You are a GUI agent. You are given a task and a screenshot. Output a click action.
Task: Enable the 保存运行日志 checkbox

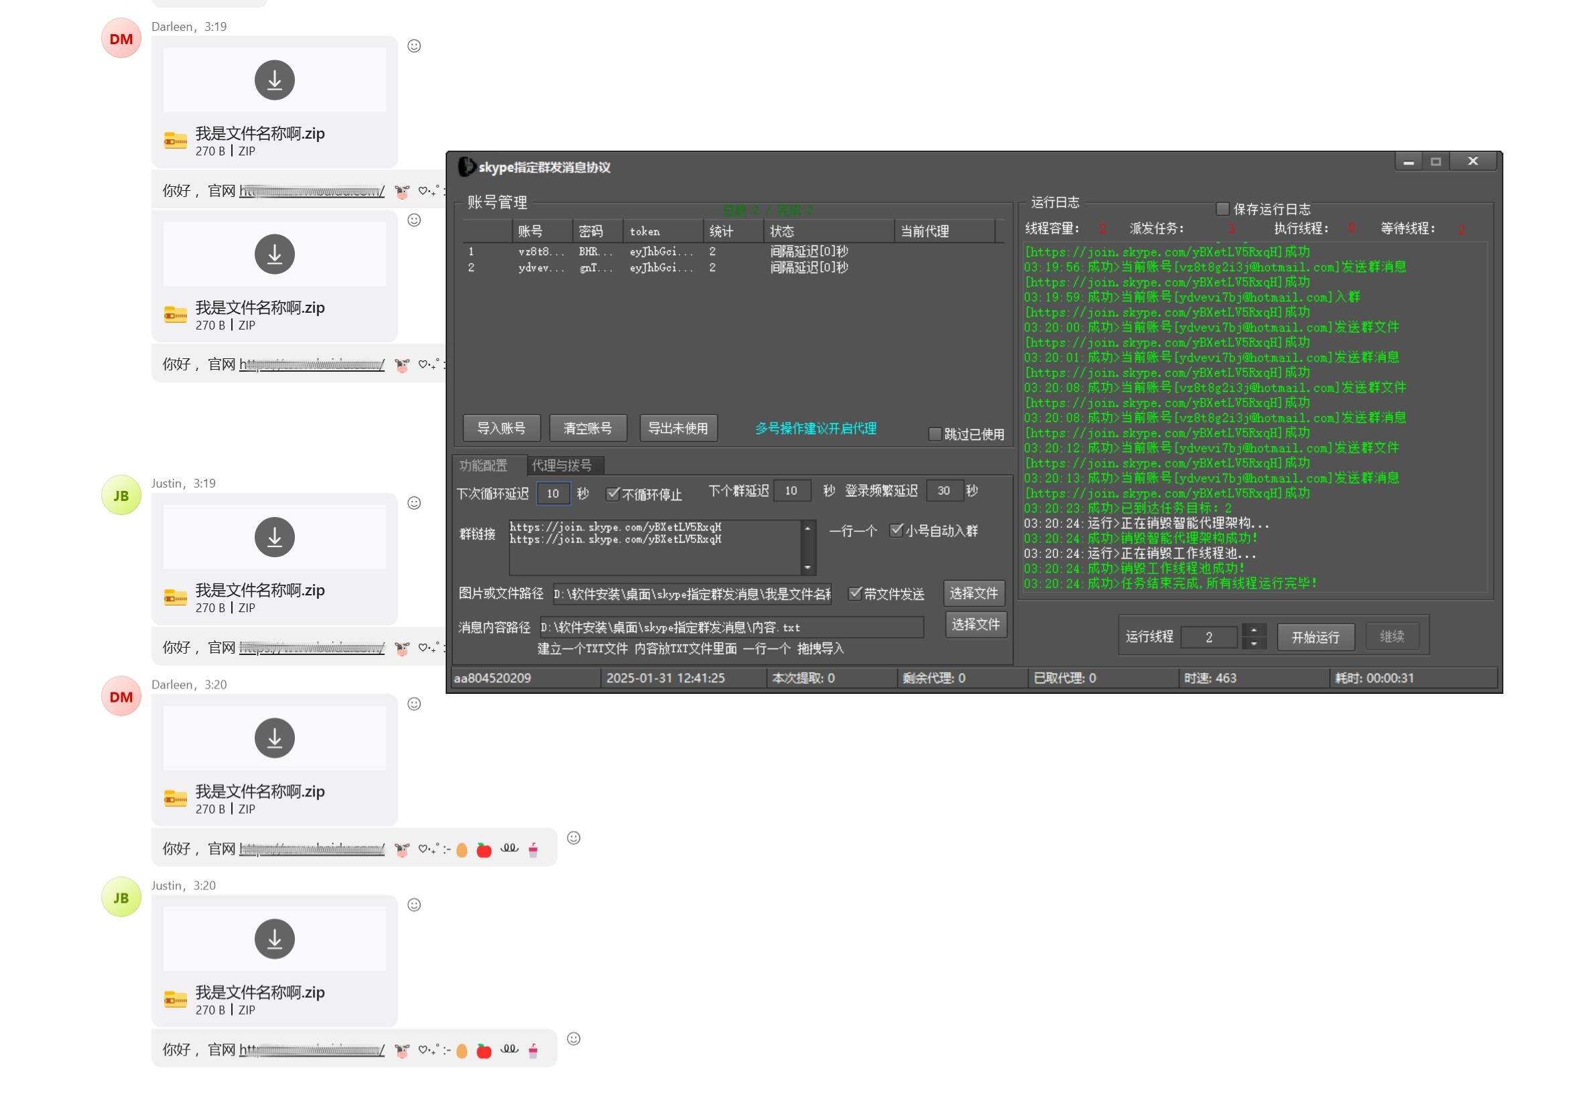[1222, 209]
